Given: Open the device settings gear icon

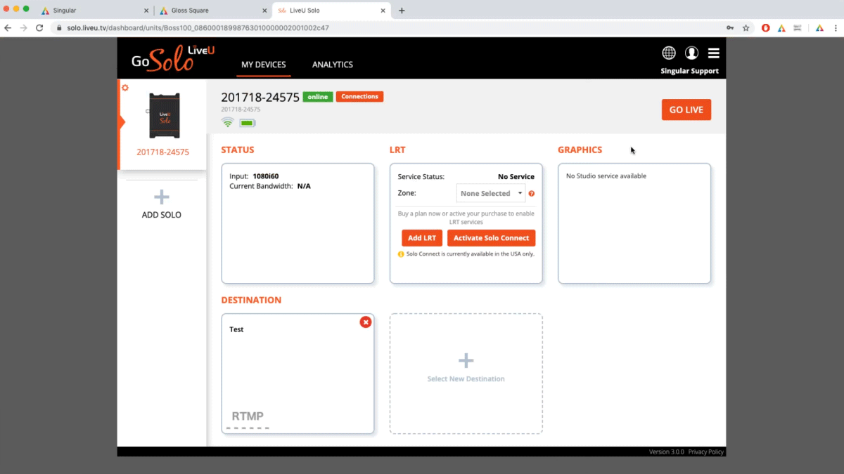Looking at the screenshot, I should click(x=125, y=88).
